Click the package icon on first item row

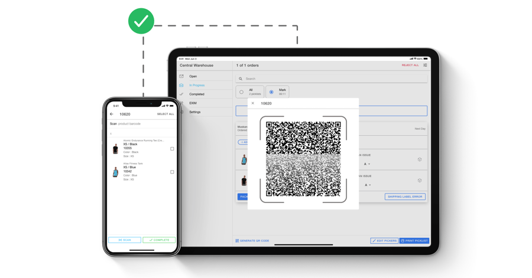click(420, 159)
